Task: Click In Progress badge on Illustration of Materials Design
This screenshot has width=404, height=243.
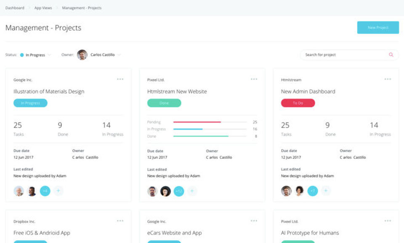Action: coord(30,103)
